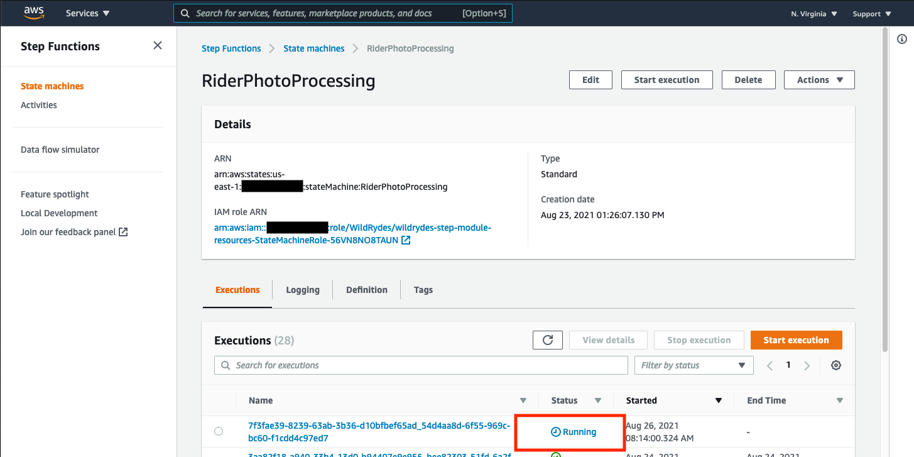This screenshot has height=457, width=914.
Task: Open executions table settings gear
Action: tap(835, 365)
